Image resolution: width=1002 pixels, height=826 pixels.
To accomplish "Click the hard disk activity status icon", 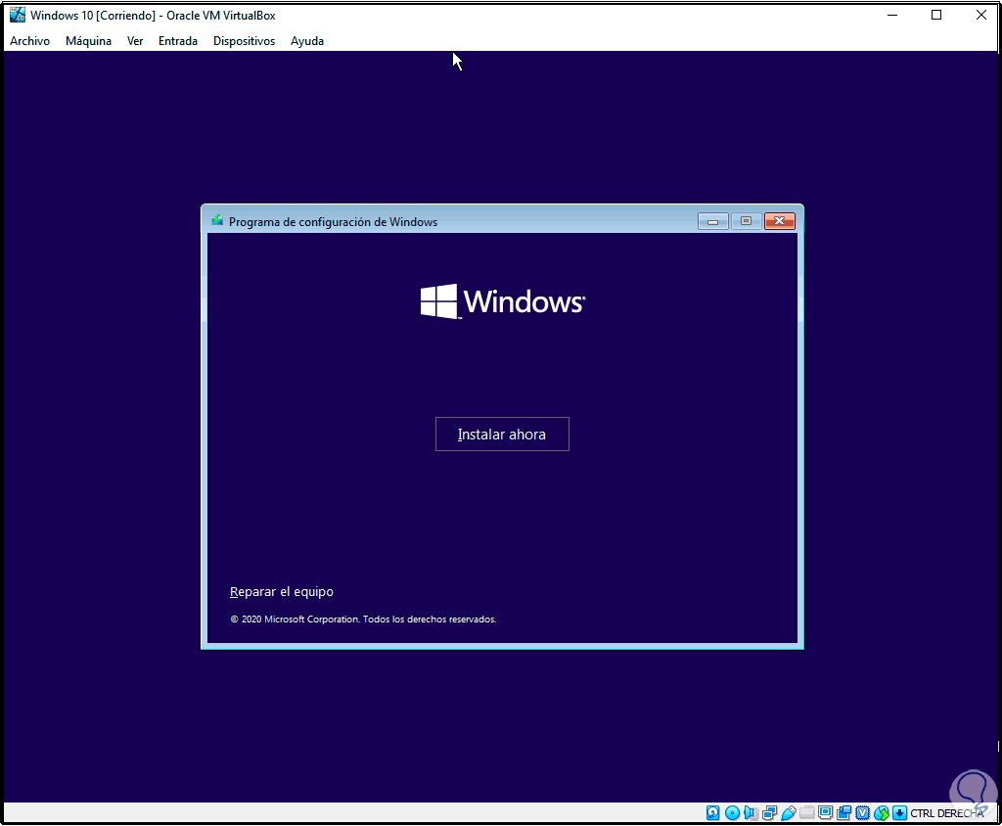I will (x=712, y=812).
